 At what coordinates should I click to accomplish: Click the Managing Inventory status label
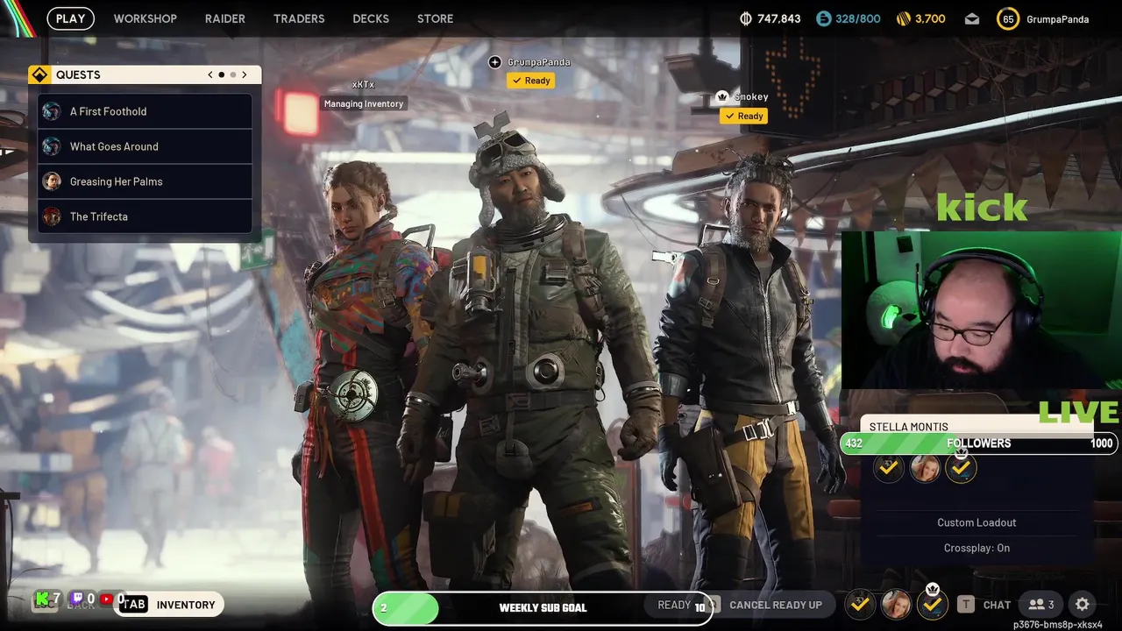[364, 103]
